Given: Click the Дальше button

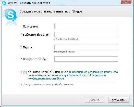Looking at the screenshot, I should coord(94,100).
